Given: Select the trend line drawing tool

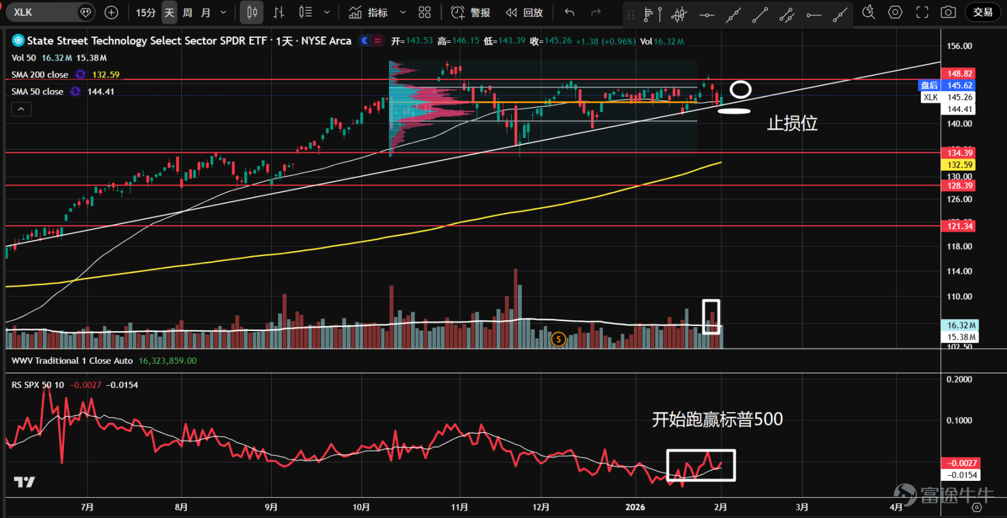Looking at the screenshot, I should tap(760, 14).
